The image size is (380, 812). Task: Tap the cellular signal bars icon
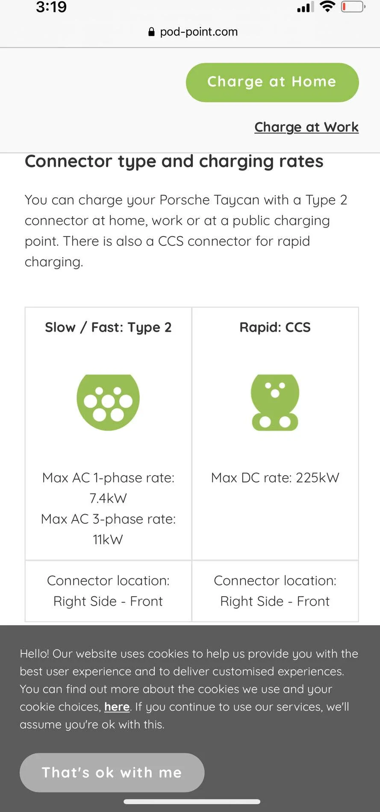click(306, 7)
